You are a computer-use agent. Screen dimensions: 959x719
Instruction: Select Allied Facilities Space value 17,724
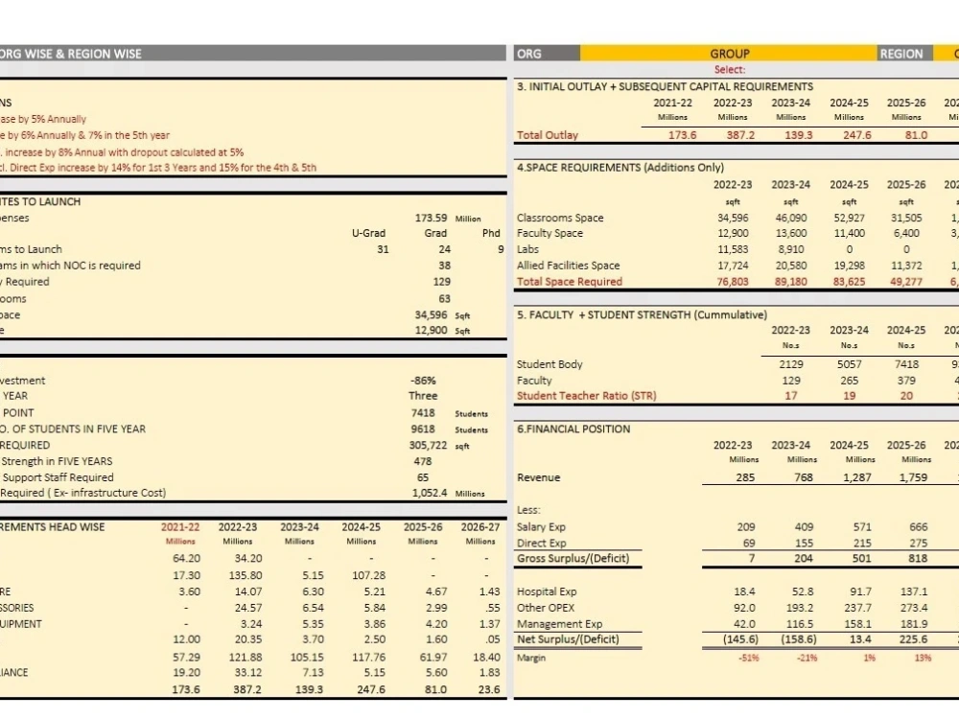[733, 266]
